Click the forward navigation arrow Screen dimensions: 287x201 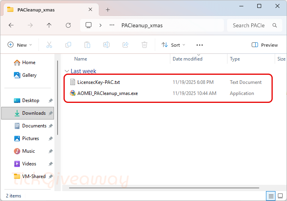pyautogui.click(x=30, y=25)
